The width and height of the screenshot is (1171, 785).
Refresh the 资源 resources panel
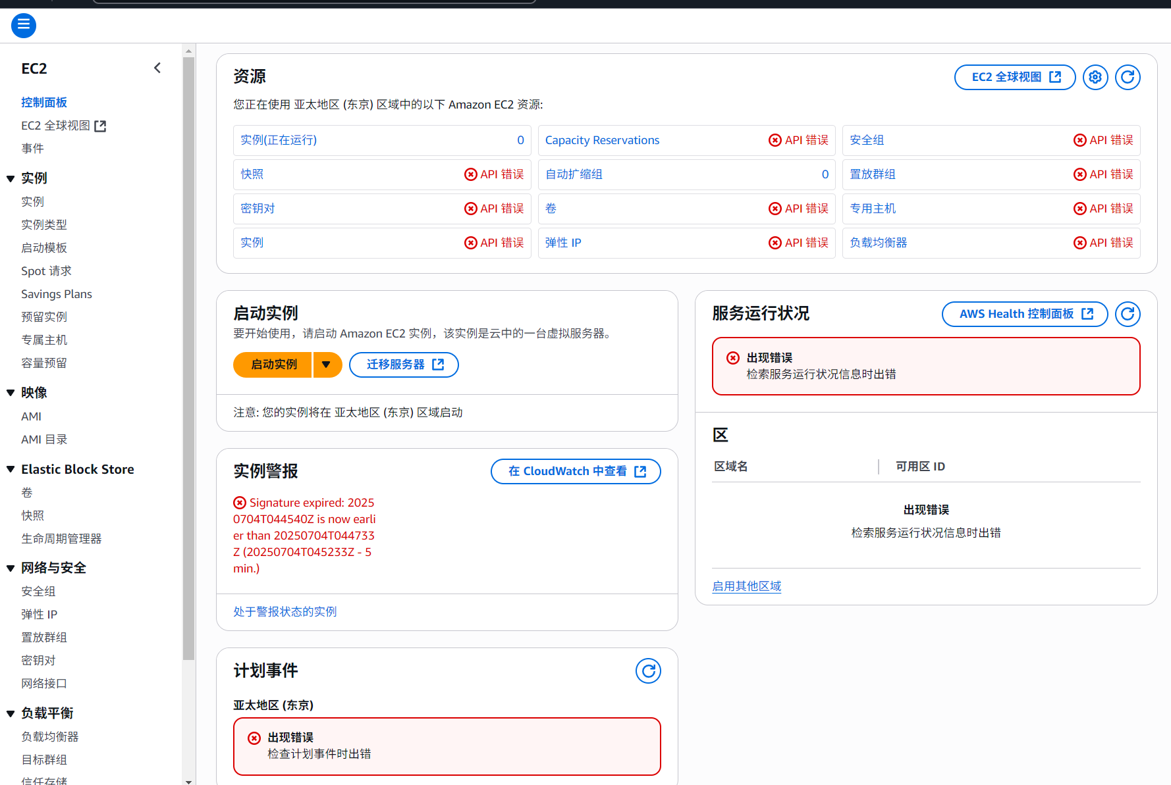1128,78
